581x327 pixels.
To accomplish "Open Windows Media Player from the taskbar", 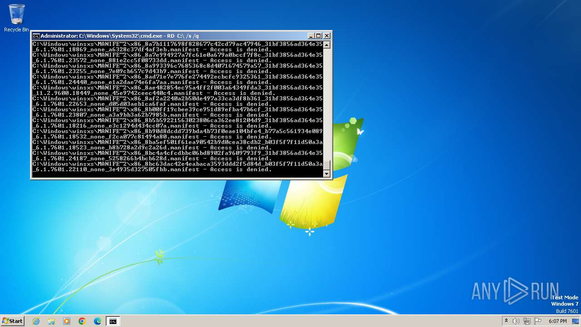I will [x=67, y=321].
